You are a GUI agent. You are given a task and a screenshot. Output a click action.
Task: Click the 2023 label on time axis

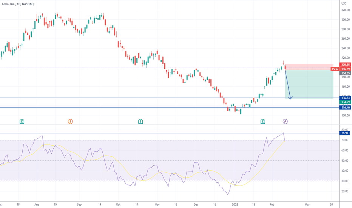click(x=235, y=205)
